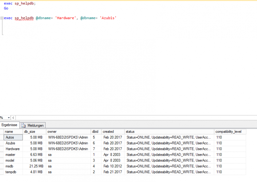
Task: Open the Meldungen tab
Action: (x=33, y=125)
